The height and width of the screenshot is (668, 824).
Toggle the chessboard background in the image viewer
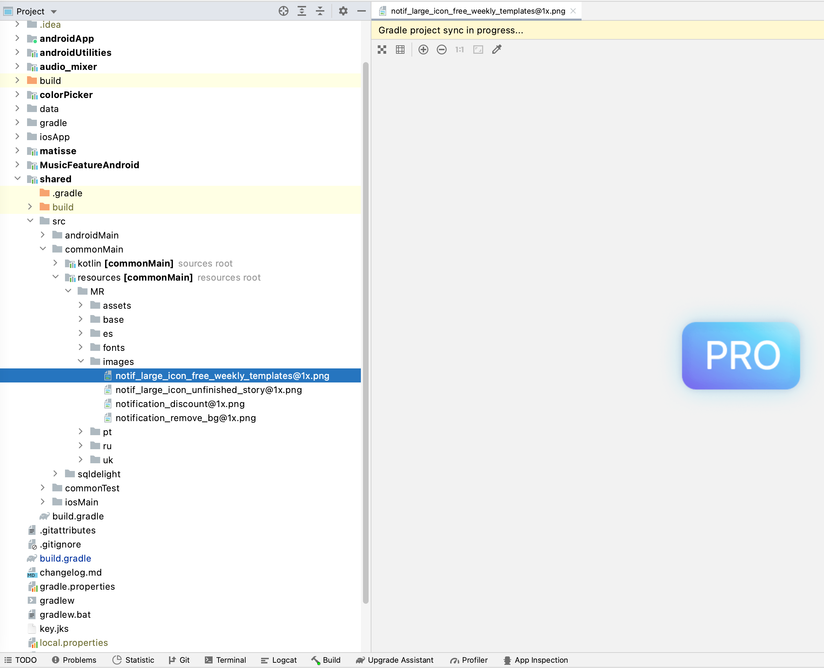point(382,49)
